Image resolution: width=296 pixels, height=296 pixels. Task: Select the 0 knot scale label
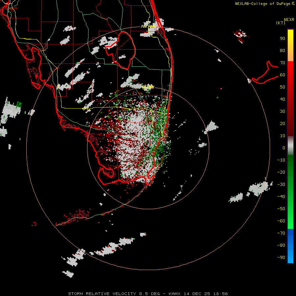(284, 148)
